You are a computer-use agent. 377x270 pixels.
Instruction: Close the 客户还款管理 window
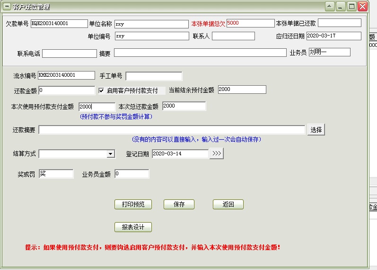pos(362,6)
